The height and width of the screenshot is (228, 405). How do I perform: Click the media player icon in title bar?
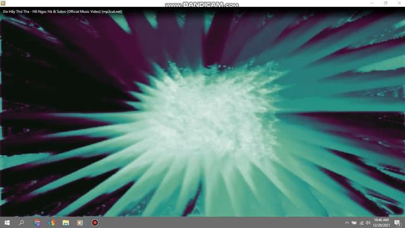click(x=3, y=3)
